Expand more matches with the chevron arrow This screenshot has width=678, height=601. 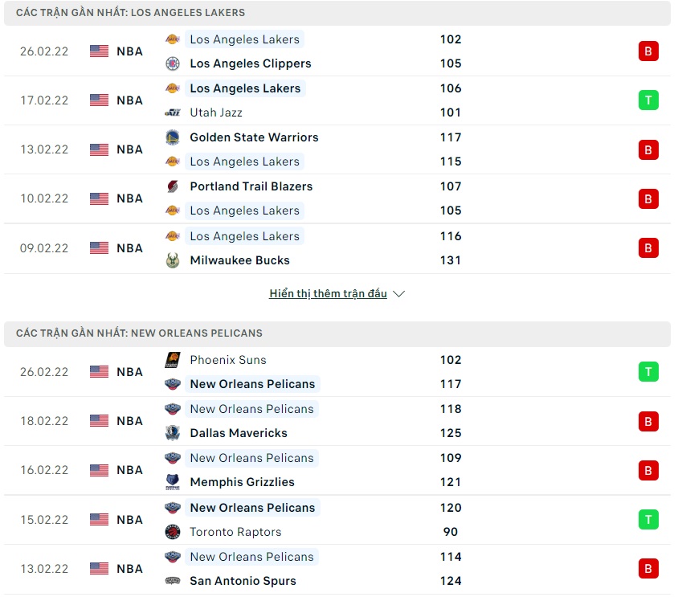(399, 294)
